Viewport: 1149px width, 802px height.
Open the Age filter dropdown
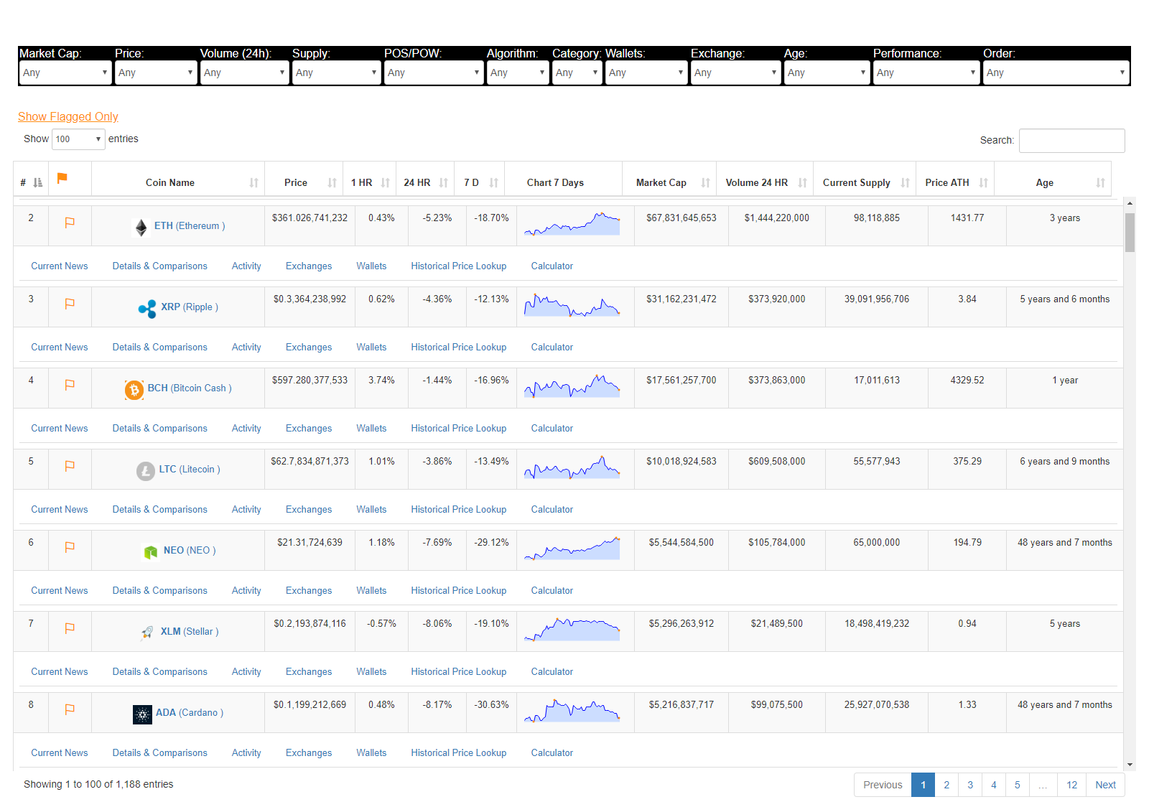[x=827, y=73]
